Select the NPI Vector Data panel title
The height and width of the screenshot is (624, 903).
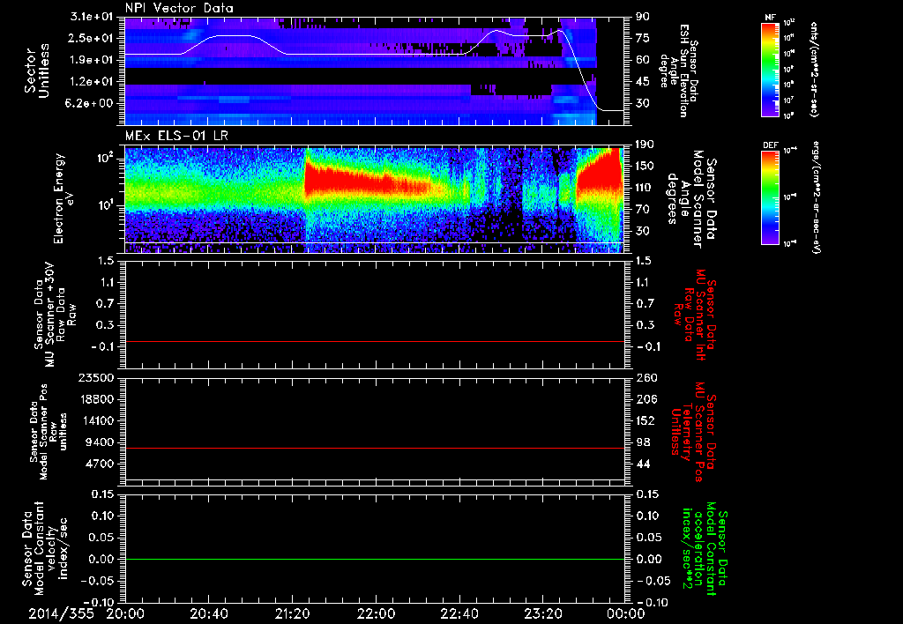pos(179,8)
